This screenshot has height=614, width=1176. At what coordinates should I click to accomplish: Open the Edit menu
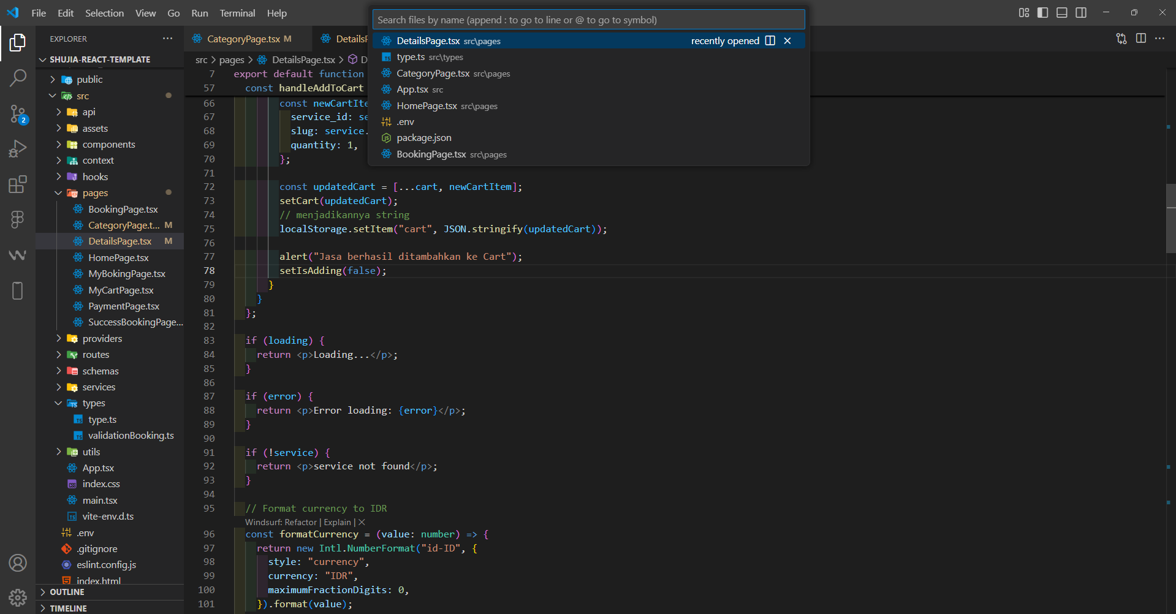click(x=66, y=13)
